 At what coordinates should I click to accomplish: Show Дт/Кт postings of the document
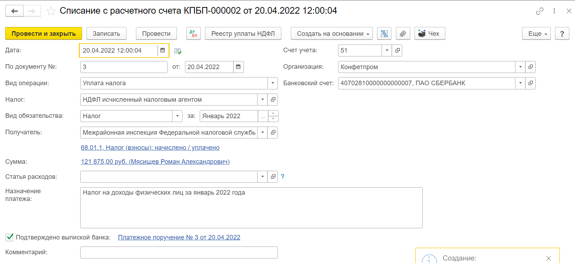193,34
